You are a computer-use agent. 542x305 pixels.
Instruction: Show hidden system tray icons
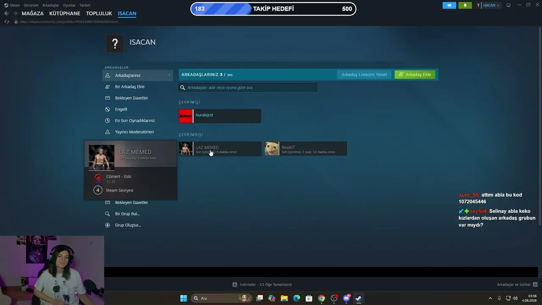pyautogui.click(x=490, y=298)
